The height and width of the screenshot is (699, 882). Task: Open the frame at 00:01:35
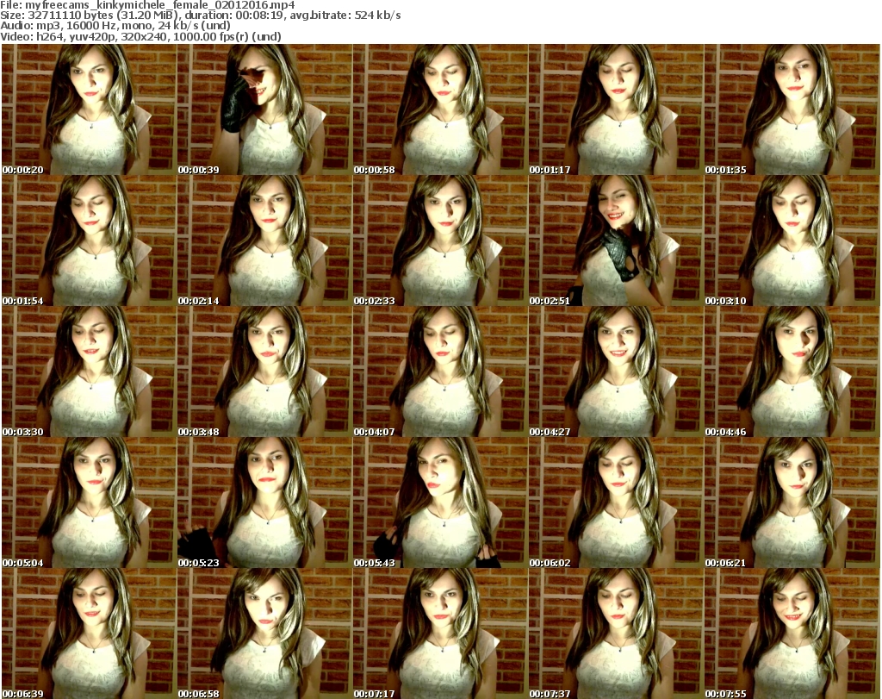[x=792, y=109]
